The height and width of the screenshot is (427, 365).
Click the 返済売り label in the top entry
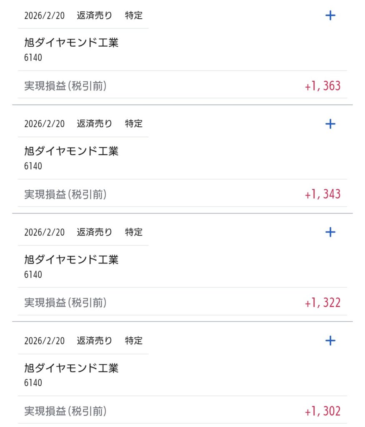(95, 16)
